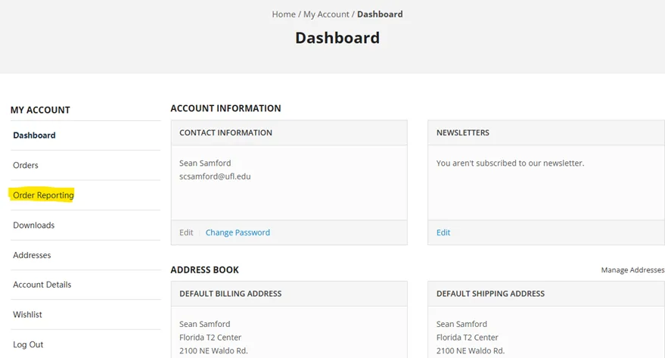Click the Address Book heading
The width and height of the screenshot is (665, 358).
pyautogui.click(x=205, y=269)
